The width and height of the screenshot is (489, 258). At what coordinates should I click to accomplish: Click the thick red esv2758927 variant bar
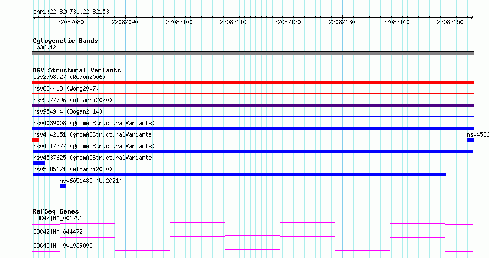pos(253,82)
